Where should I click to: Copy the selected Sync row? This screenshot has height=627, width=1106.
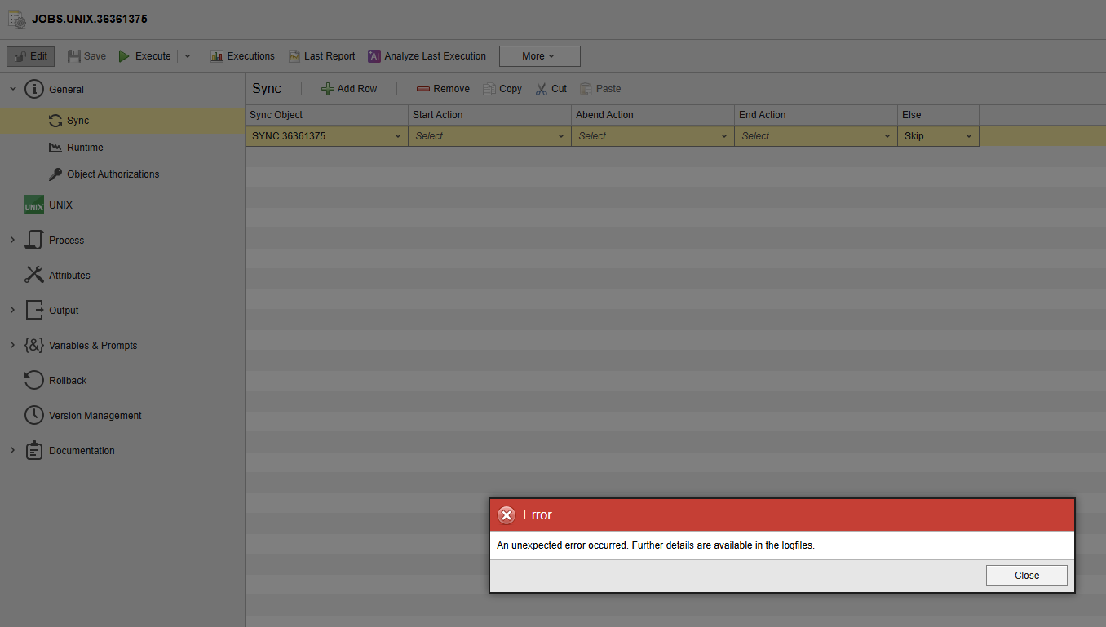click(502, 89)
